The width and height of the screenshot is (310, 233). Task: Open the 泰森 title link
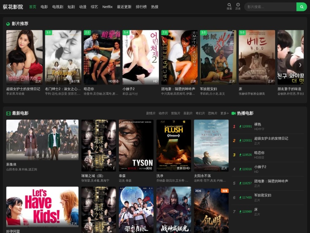122,176
